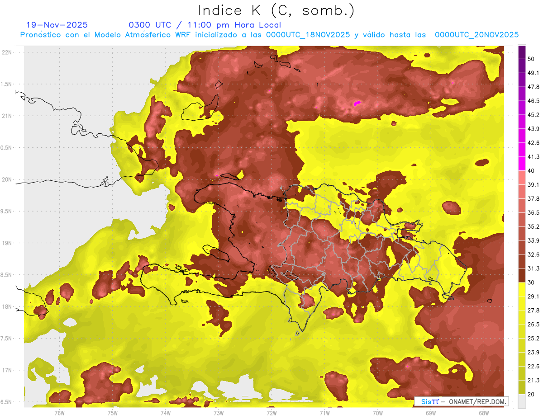This screenshot has height=419, width=543.
Task: Click the colorbar value '32.6'
Action: [x=533, y=254]
